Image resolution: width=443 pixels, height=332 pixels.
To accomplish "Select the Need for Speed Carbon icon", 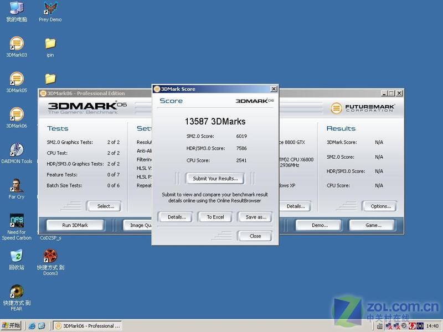I will 17,227.
